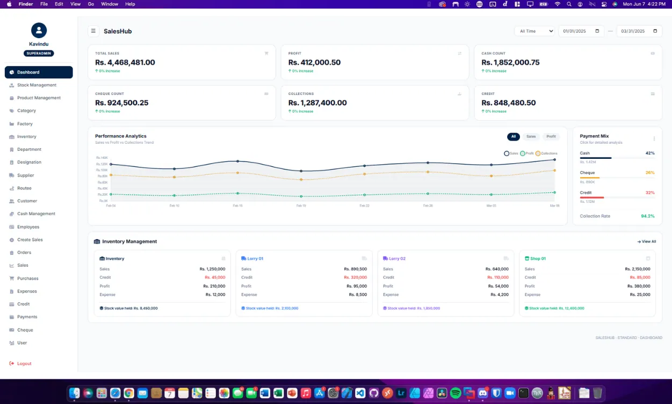Toggle the sidebar hamburger menu icon
This screenshot has width=672, height=404.
[93, 31]
